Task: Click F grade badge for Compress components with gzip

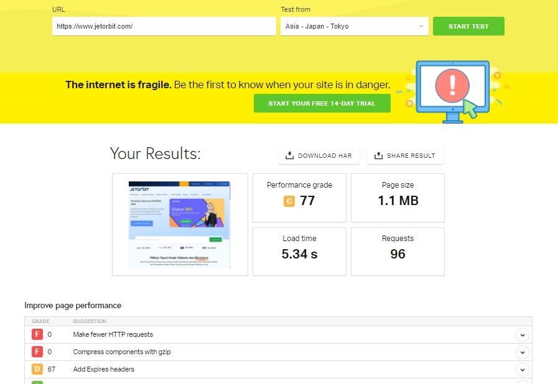Action: [37, 352]
